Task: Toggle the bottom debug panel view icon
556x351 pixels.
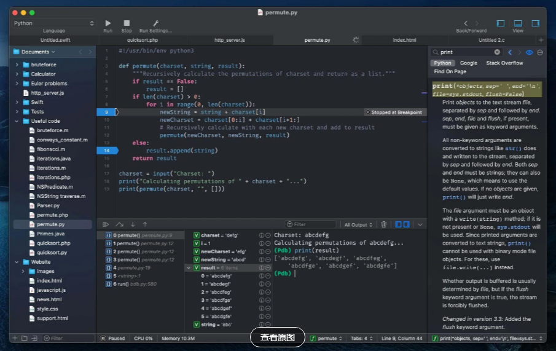Action: click(x=518, y=23)
